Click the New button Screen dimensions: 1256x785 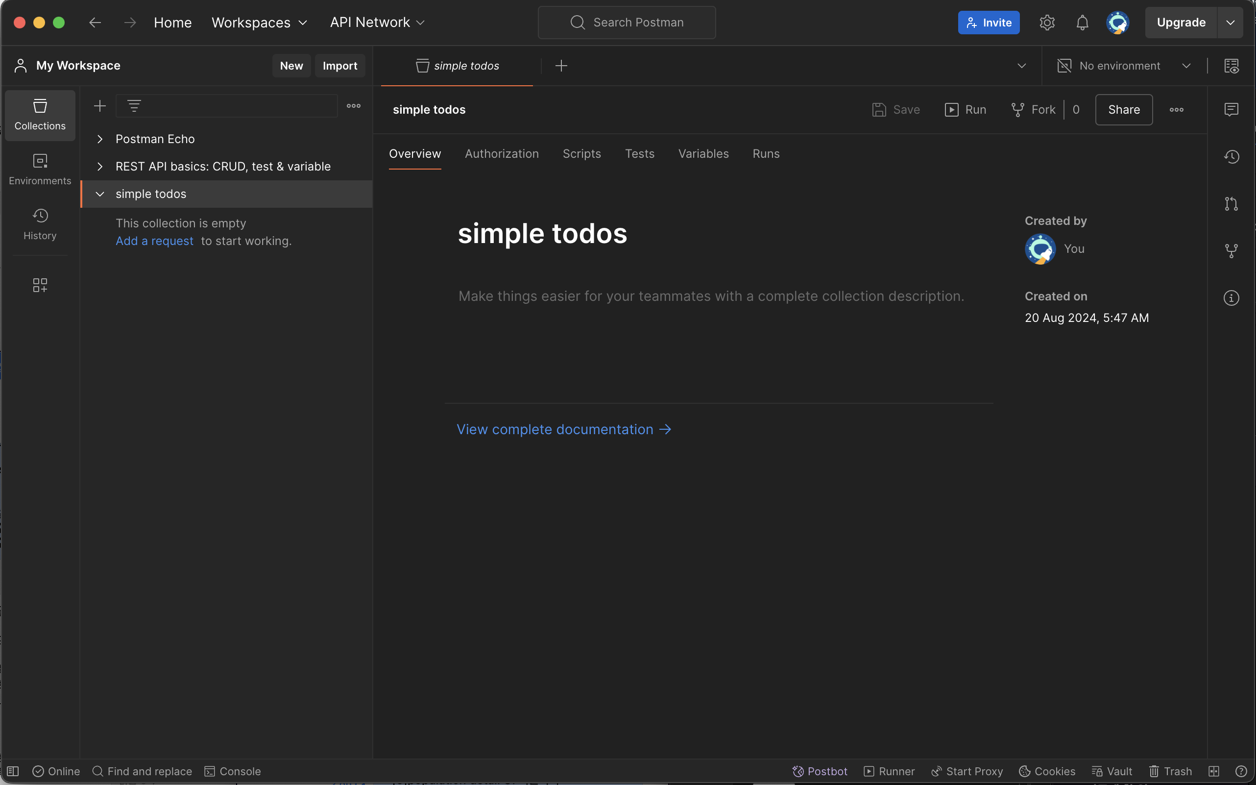291,66
